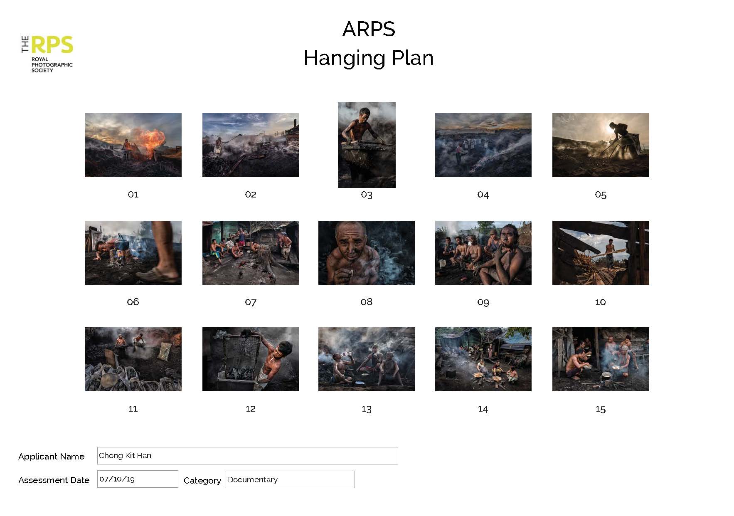The image size is (734, 516).
Task: Open thumbnail 01 with the fire explosion
Action: pyautogui.click(x=133, y=145)
